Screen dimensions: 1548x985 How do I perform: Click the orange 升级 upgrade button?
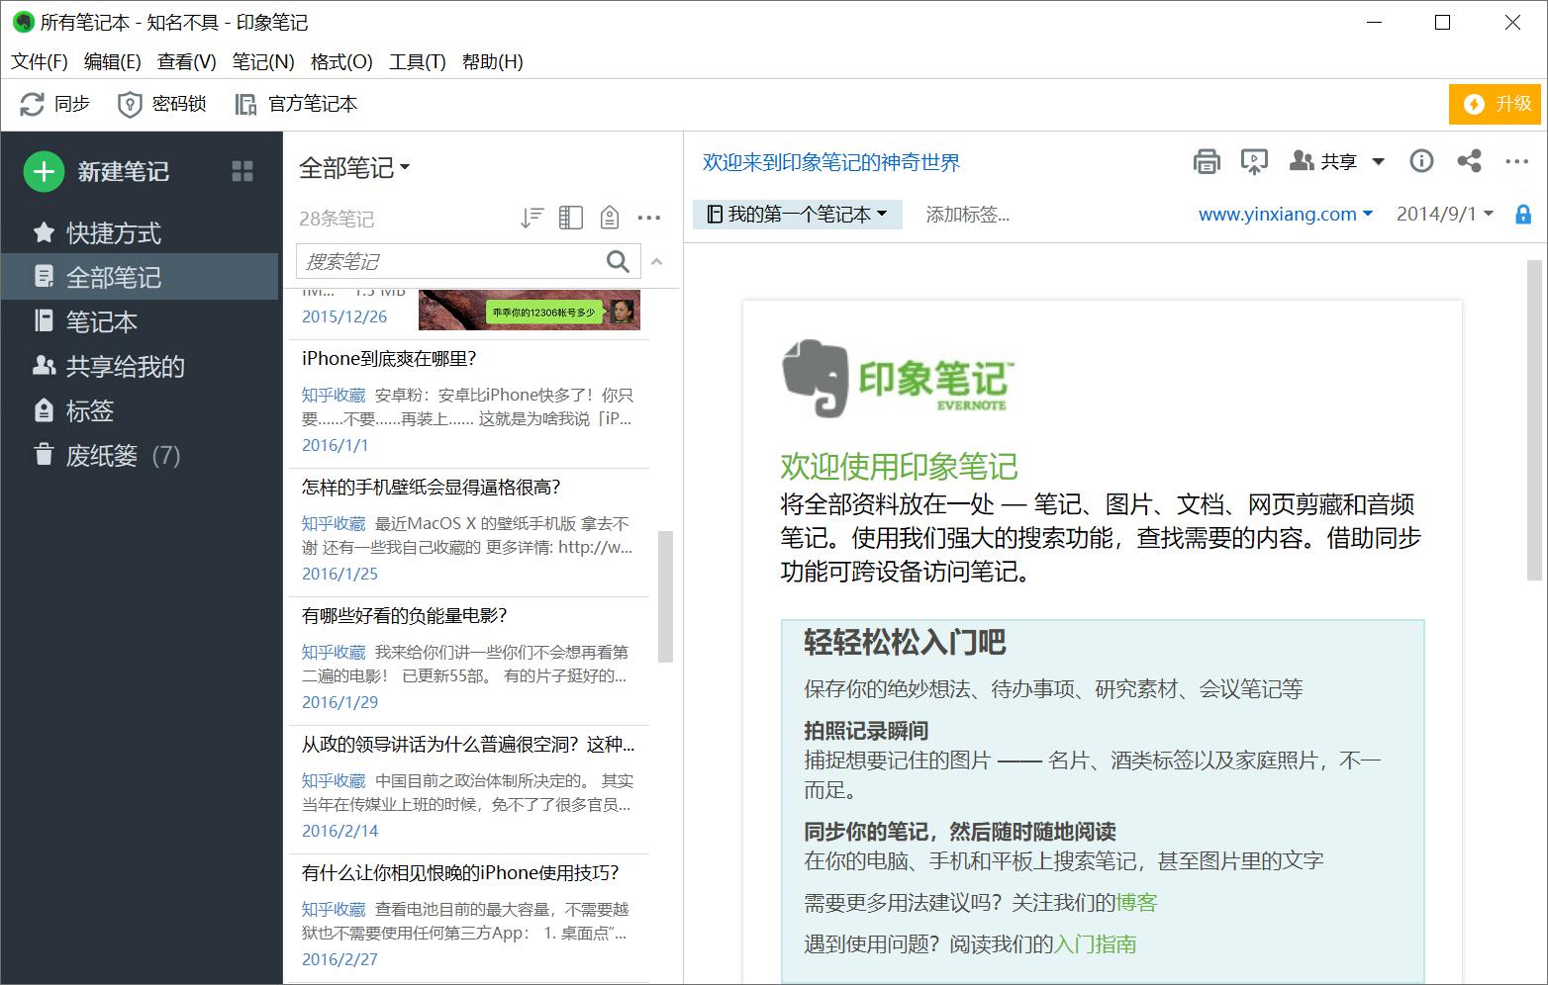point(1495,104)
